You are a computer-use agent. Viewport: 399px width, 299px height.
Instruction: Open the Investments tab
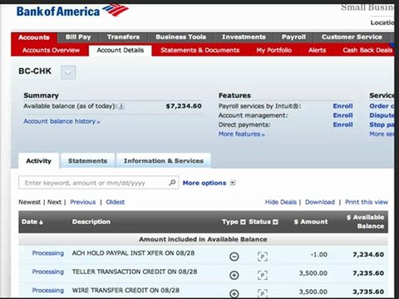pyautogui.click(x=244, y=37)
